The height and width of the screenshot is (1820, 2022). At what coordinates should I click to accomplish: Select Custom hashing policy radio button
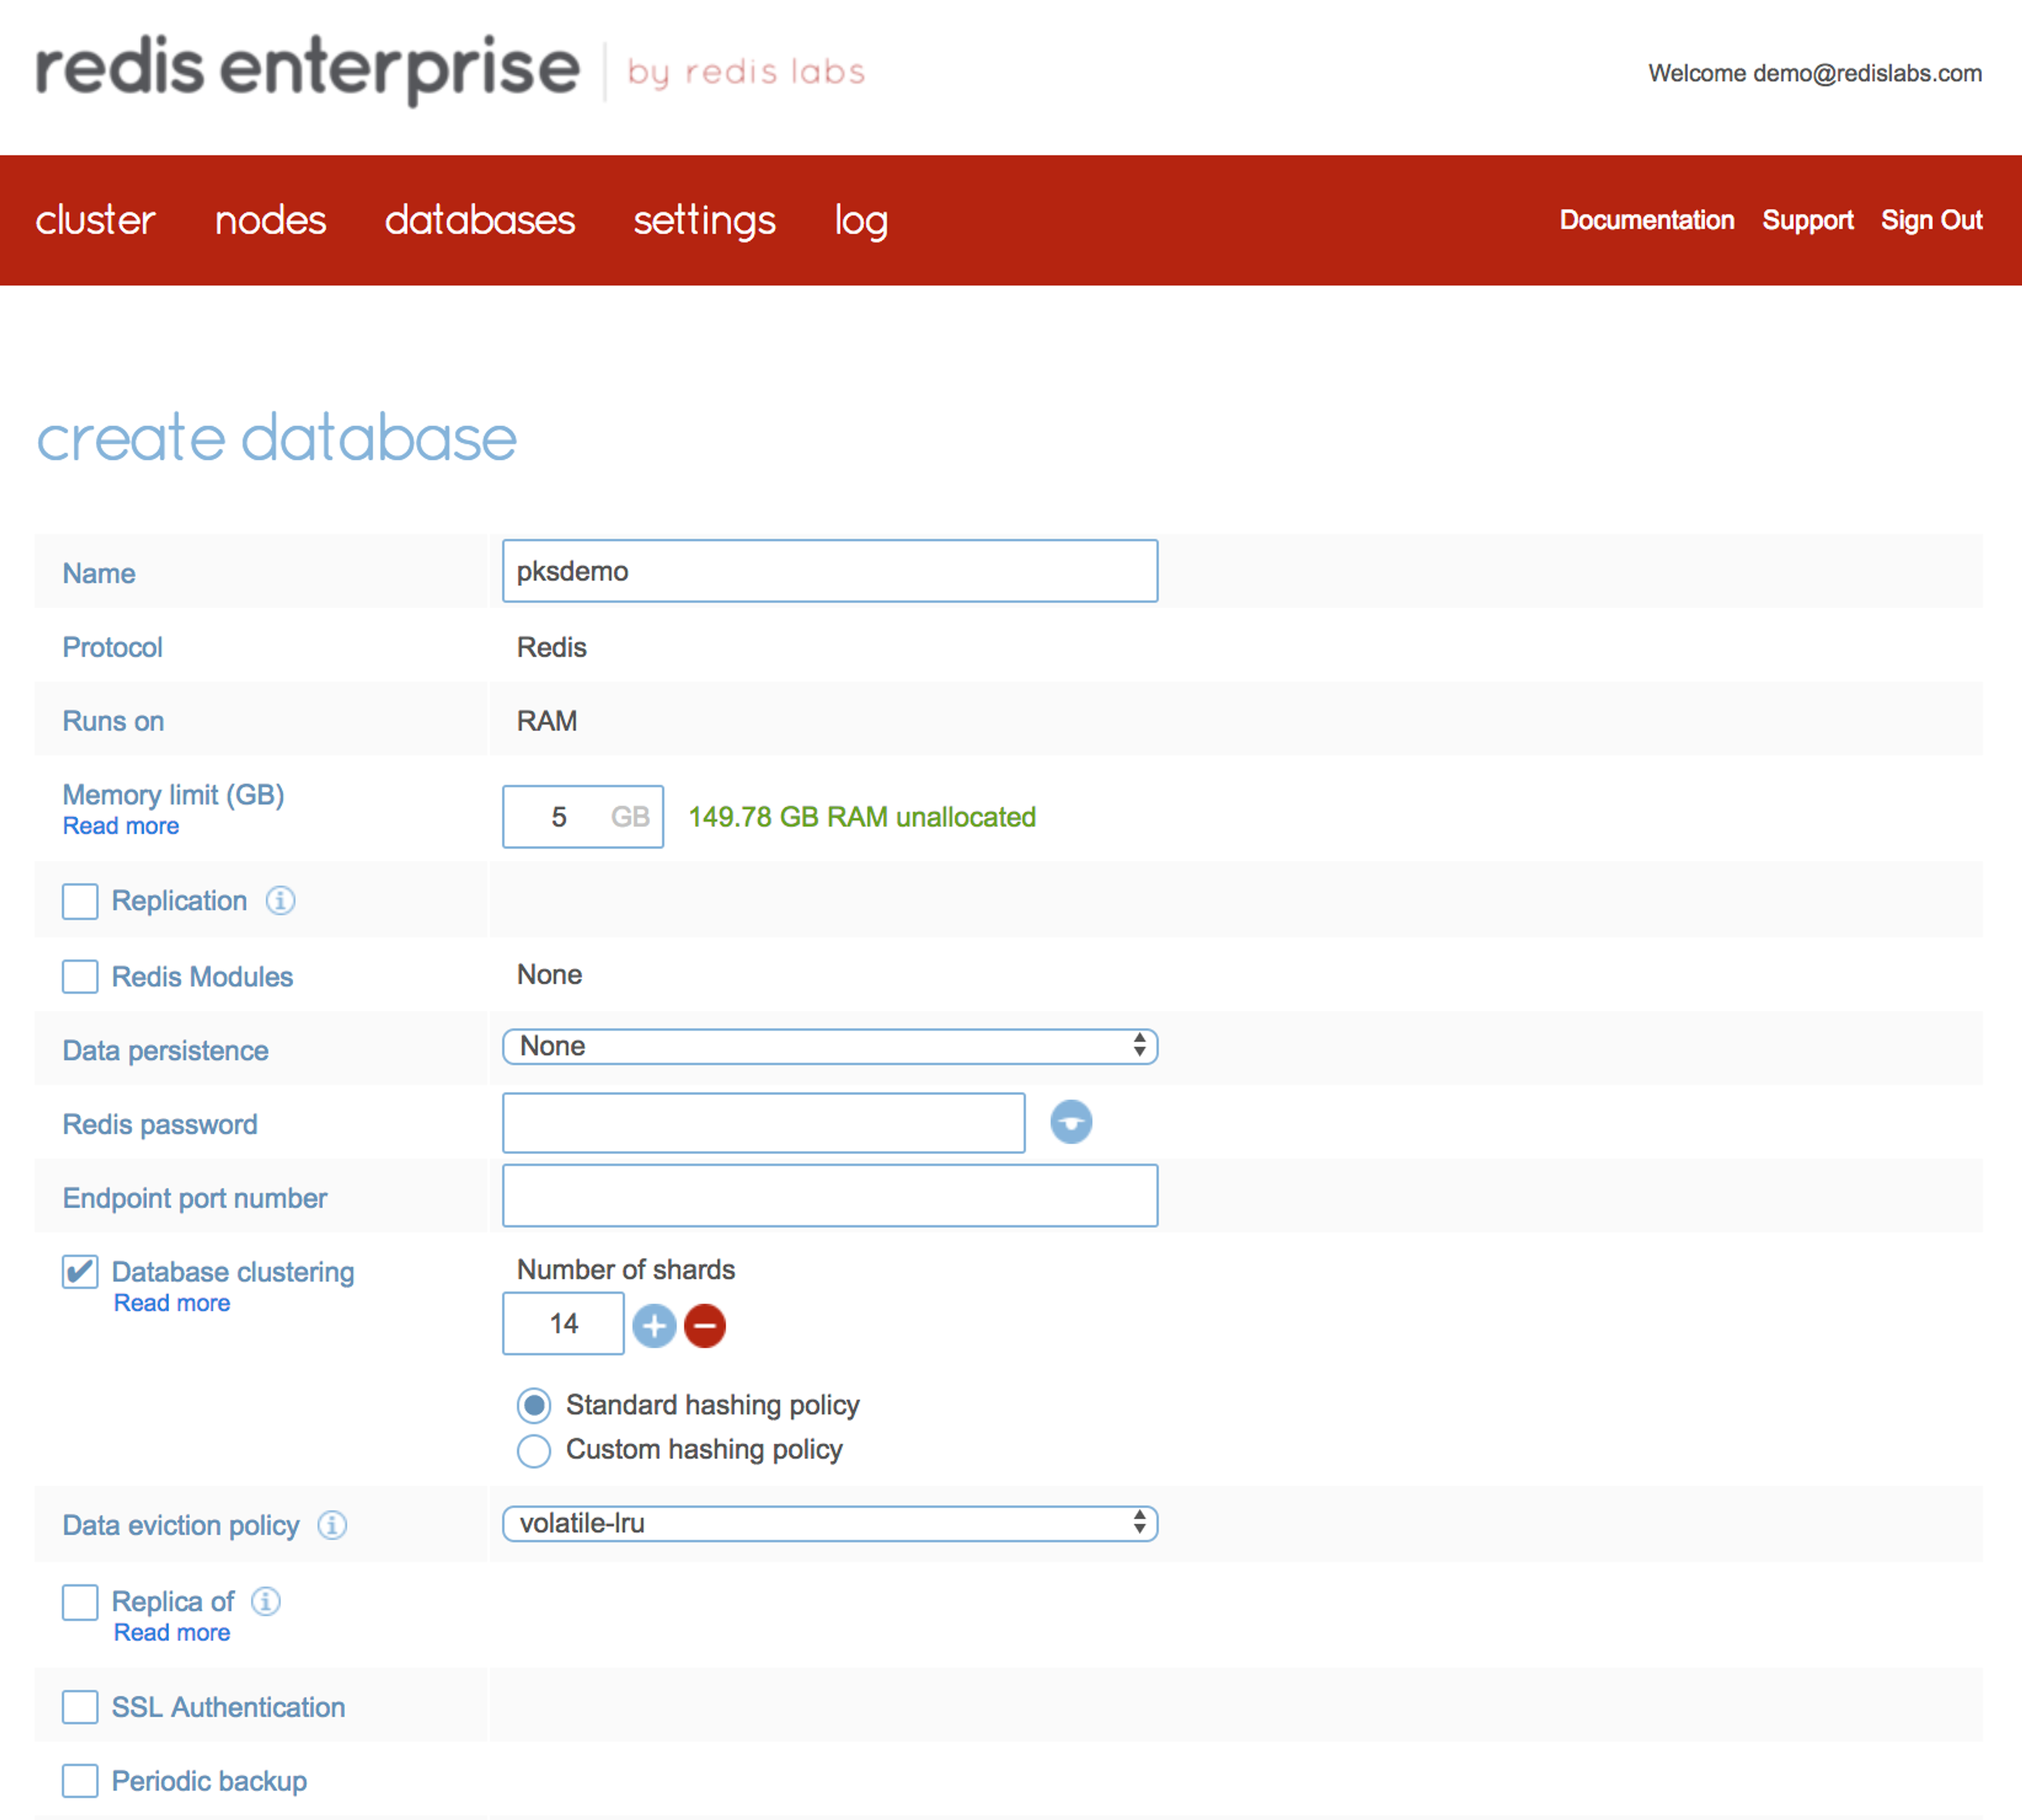(534, 1450)
